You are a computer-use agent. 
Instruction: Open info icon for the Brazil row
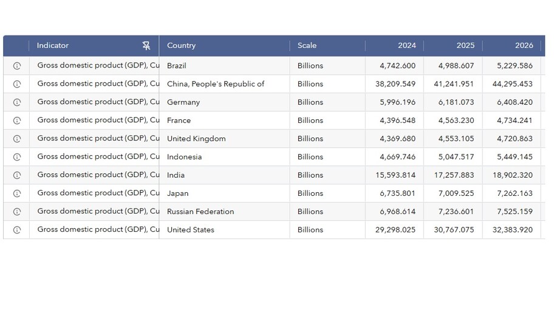point(17,66)
